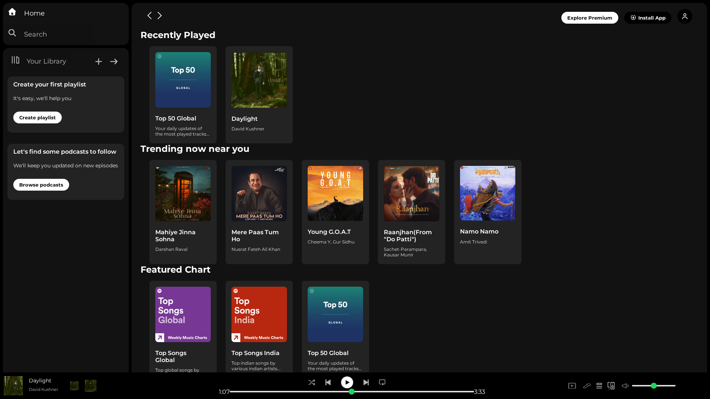This screenshot has height=399, width=710.
Task: Open Mahiye Jinna Sohna card
Action: tap(183, 212)
